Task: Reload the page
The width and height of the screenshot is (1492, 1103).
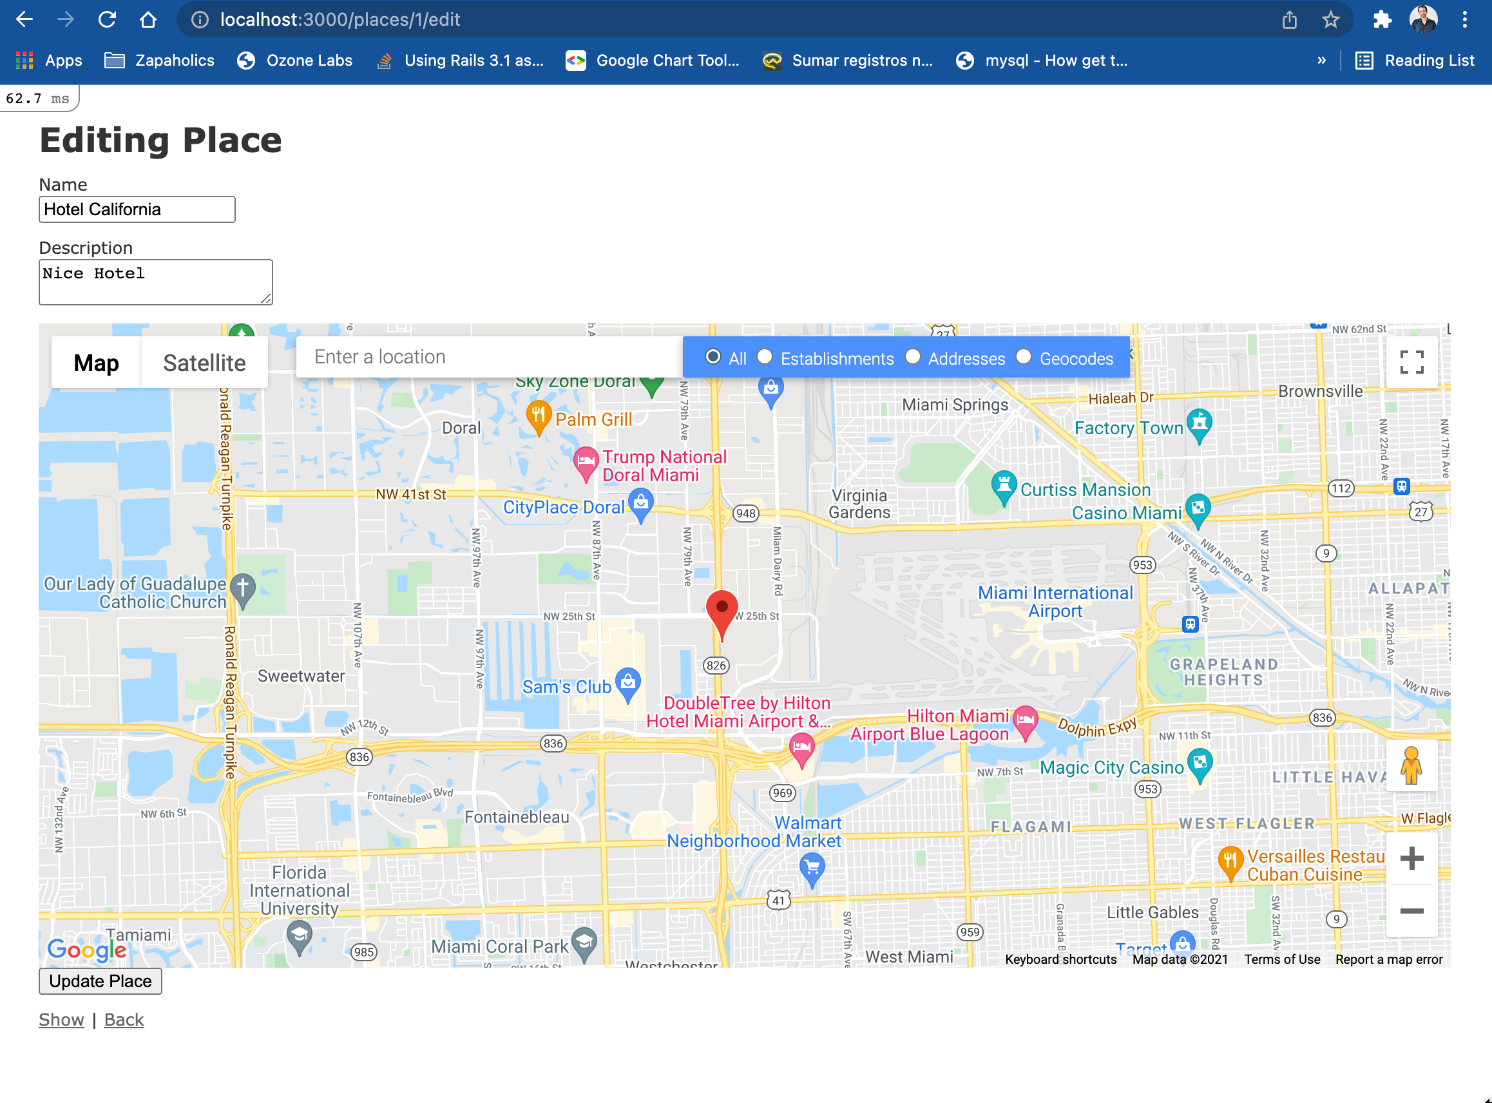Action: coord(107,20)
